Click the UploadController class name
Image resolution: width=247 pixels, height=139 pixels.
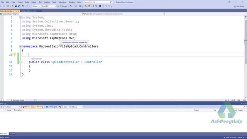pos(65,62)
